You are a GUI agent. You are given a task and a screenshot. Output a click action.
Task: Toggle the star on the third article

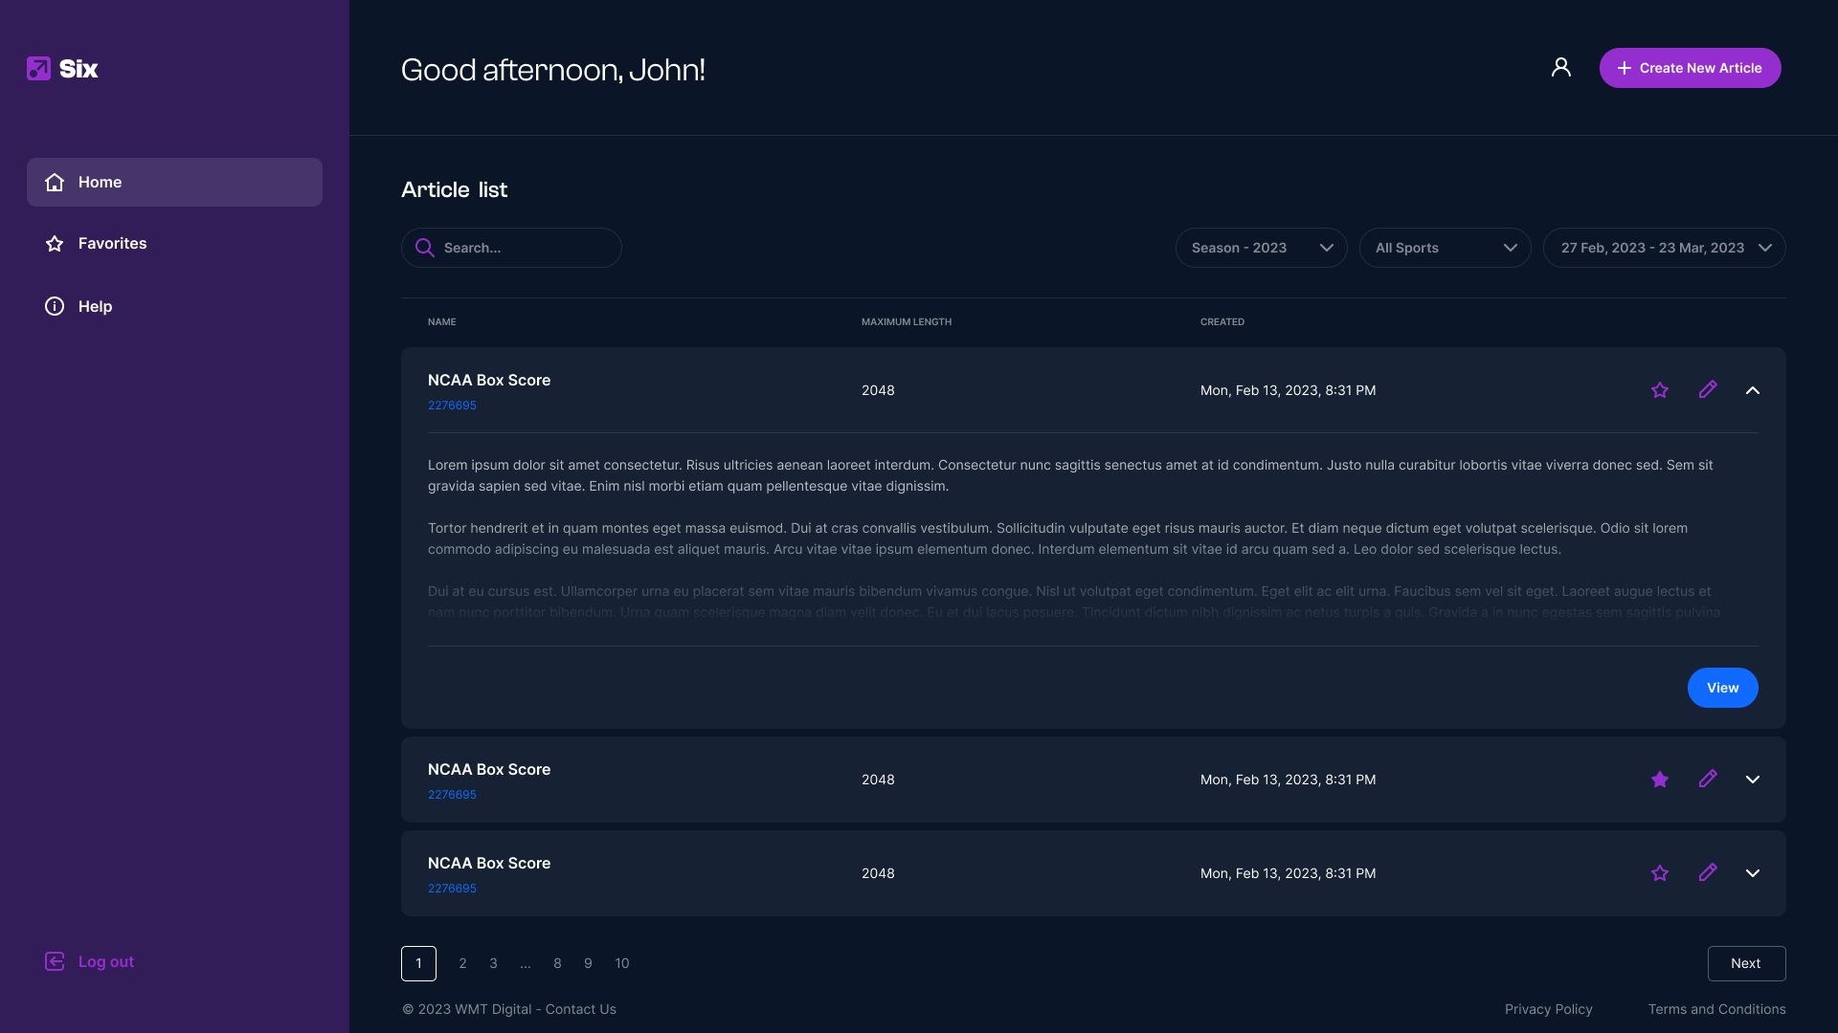(x=1660, y=873)
